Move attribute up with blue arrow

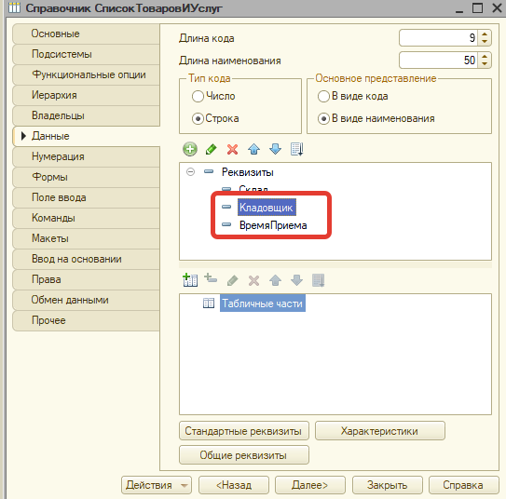click(x=254, y=149)
